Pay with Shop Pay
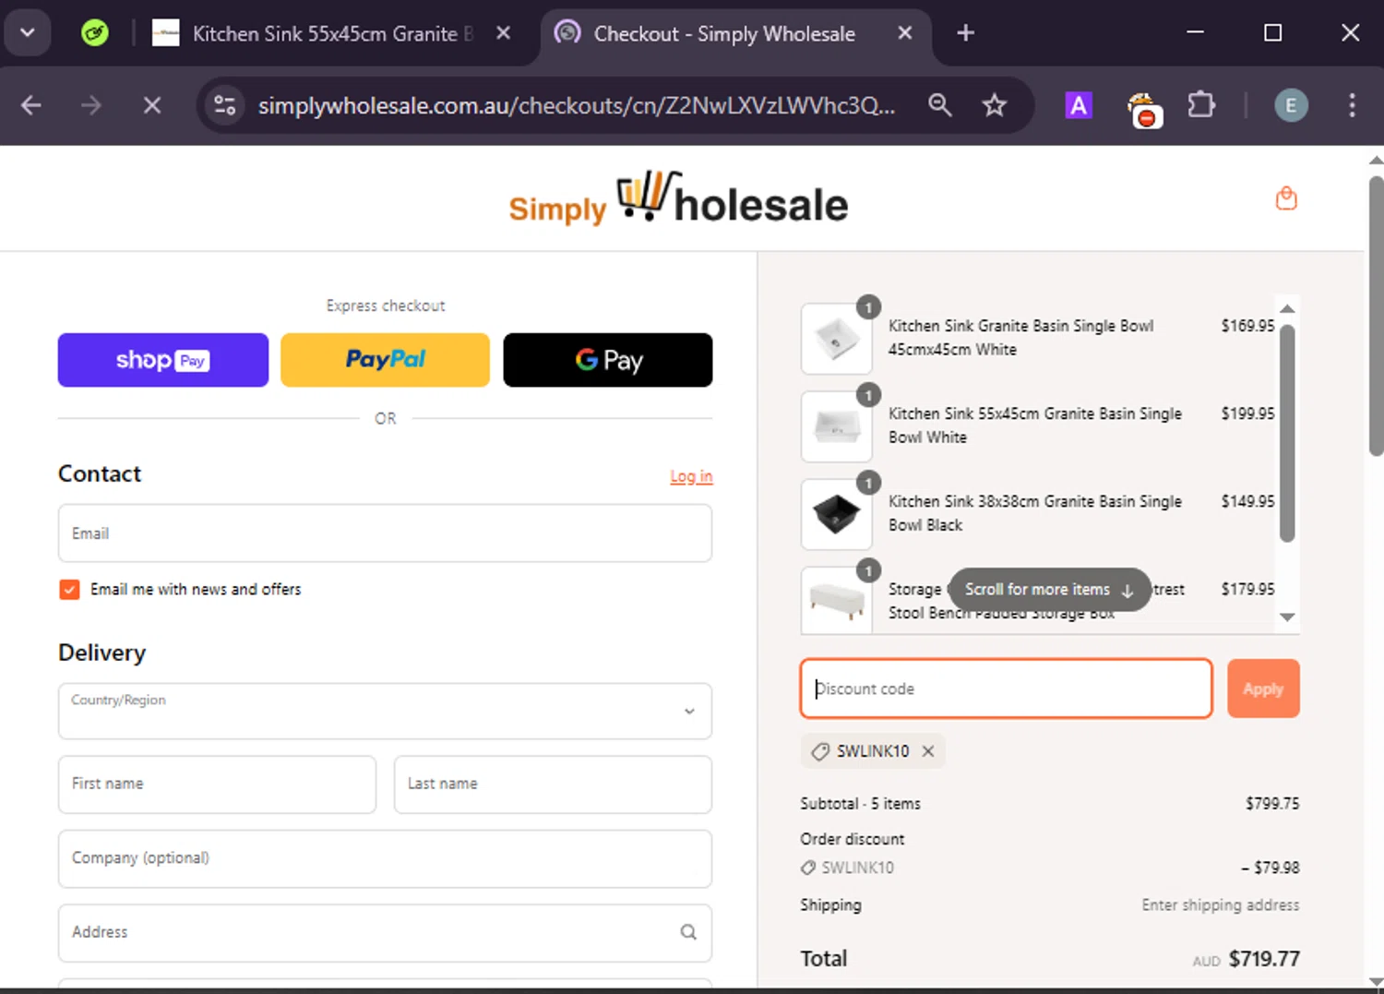1384x994 pixels. (x=163, y=360)
